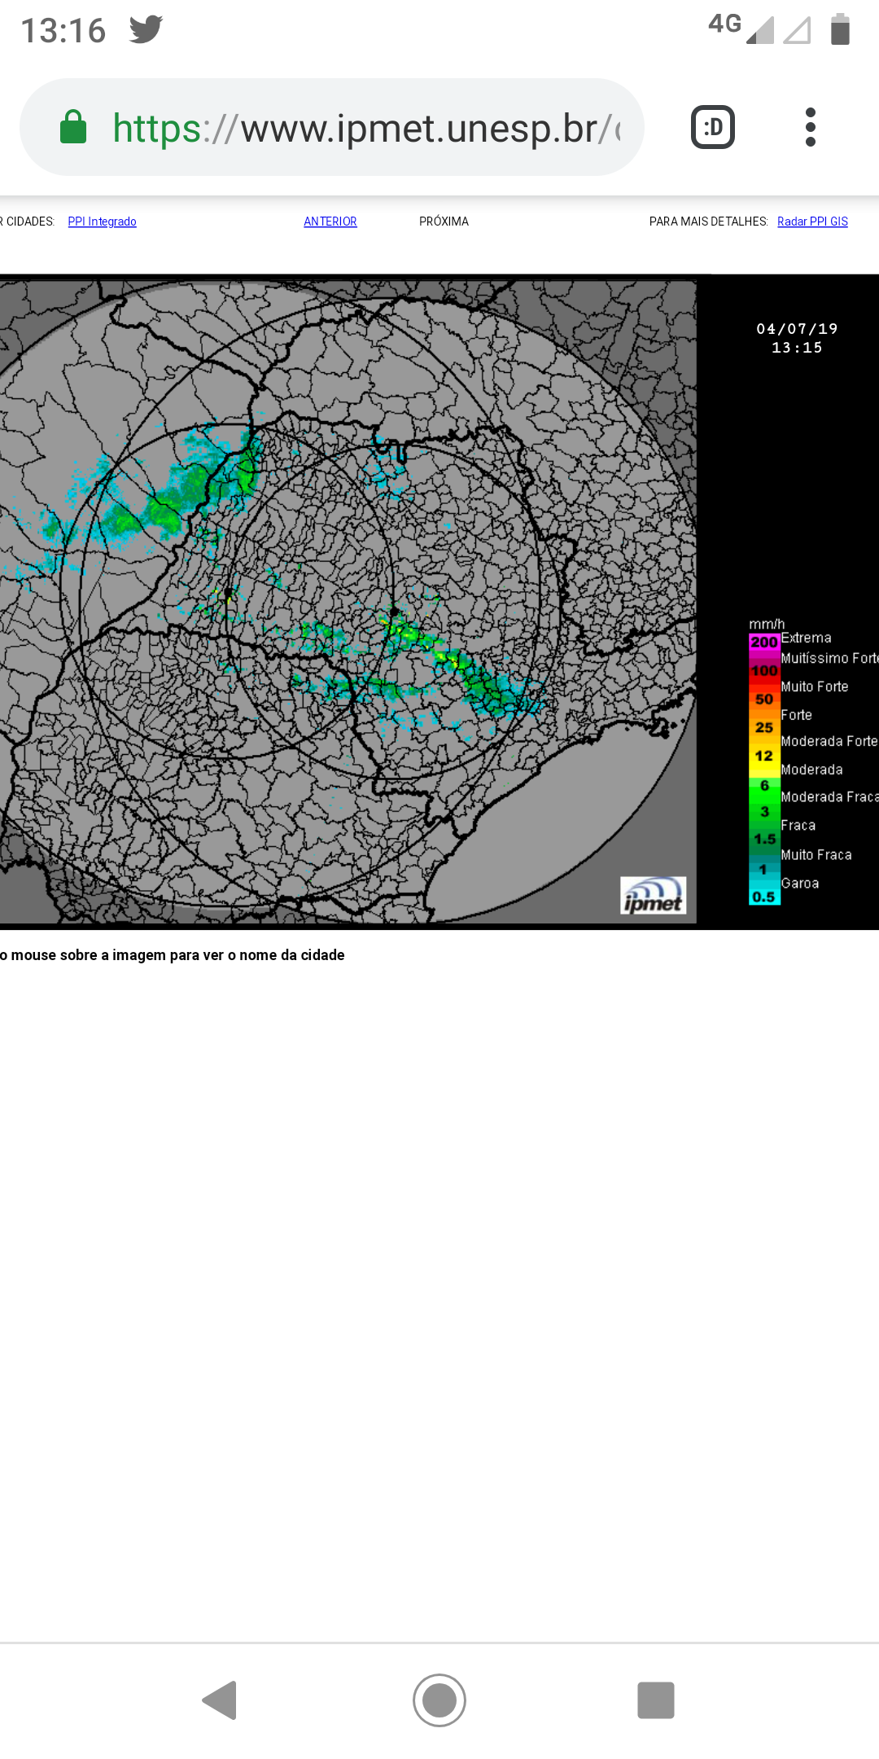Viewport: 879px width, 1759px height.
Task: Tap the battery status icon
Action: [x=840, y=29]
